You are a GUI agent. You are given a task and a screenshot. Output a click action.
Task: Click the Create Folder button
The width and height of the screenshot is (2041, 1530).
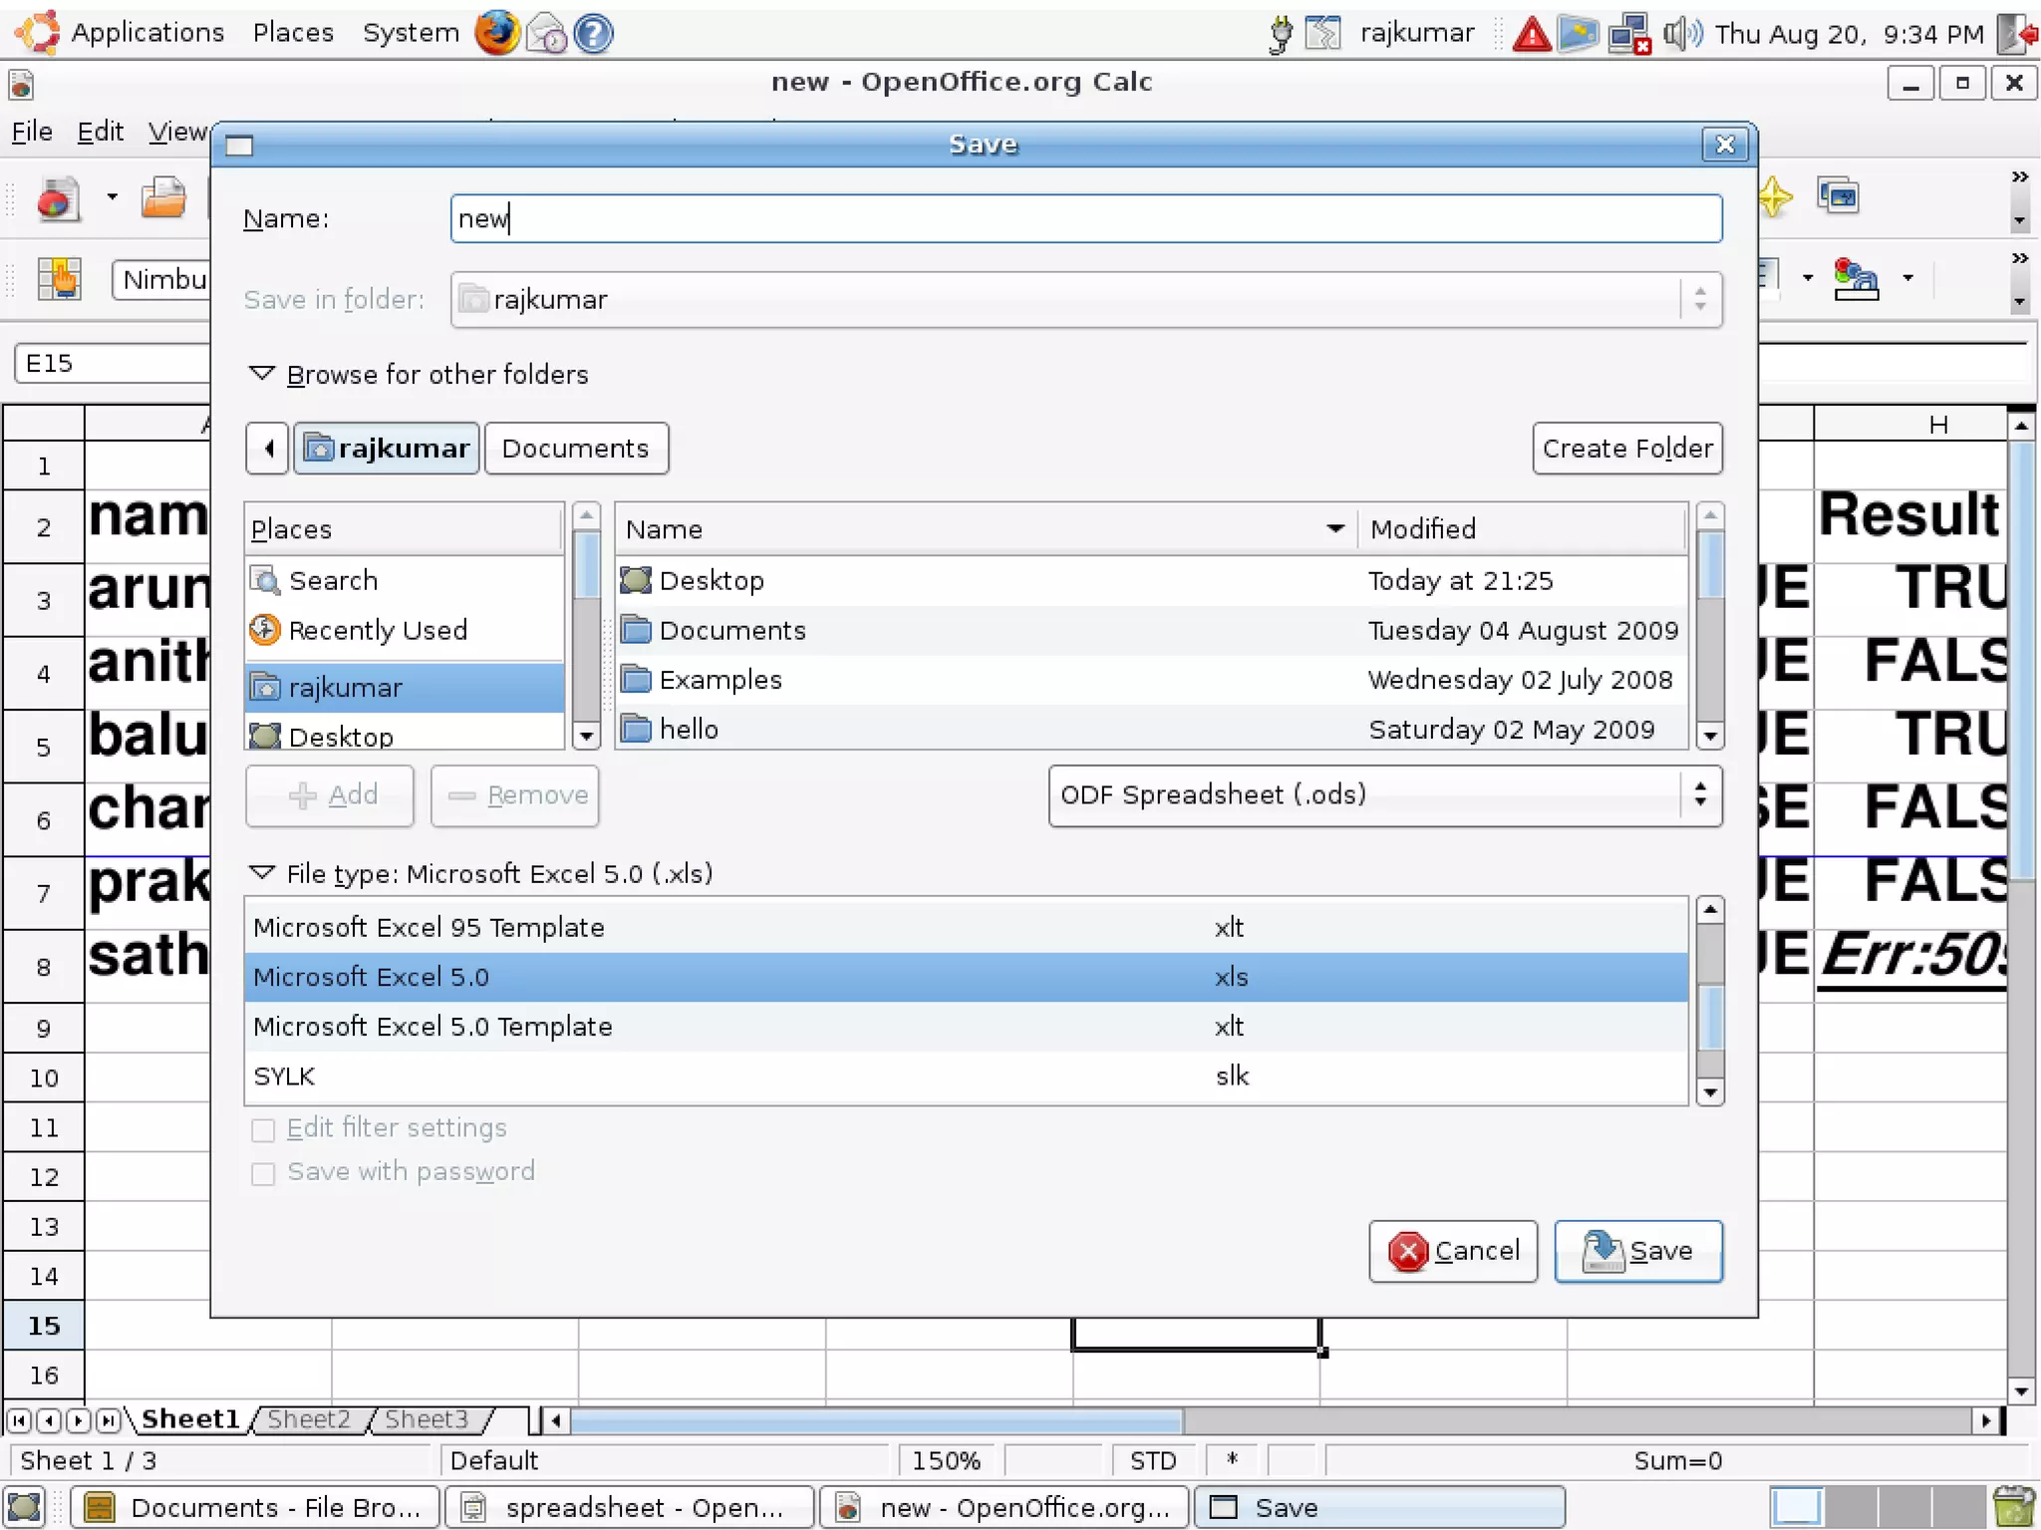tap(1626, 449)
